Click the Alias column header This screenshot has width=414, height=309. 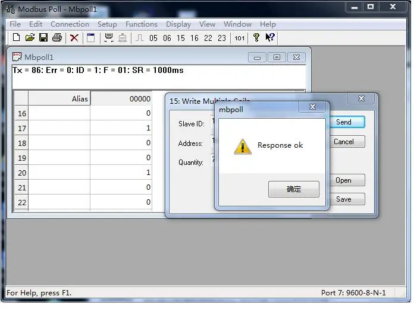coord(59,98)
